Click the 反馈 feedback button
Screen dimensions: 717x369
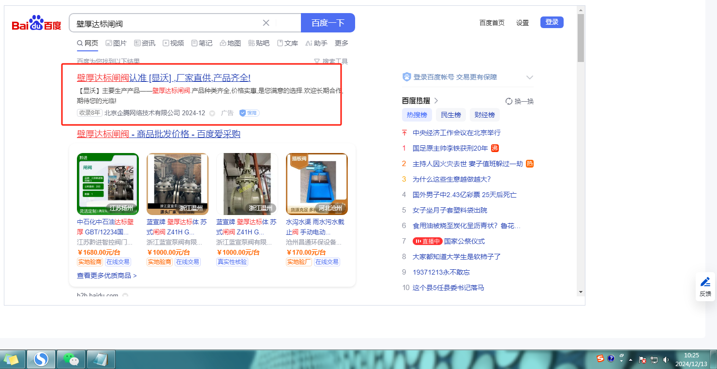pyautogui.click(x=705, y=287)
